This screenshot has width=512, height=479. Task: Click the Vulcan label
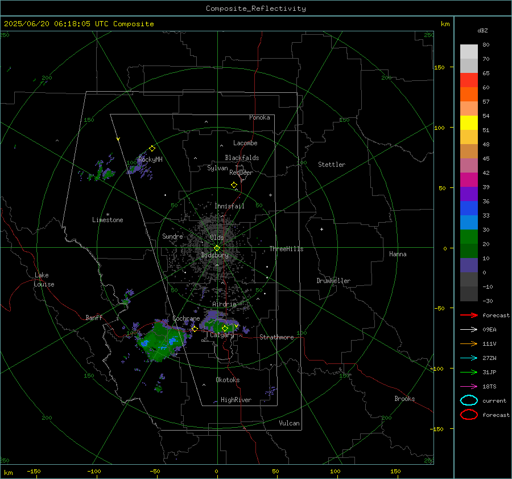(x=290, y=423)
